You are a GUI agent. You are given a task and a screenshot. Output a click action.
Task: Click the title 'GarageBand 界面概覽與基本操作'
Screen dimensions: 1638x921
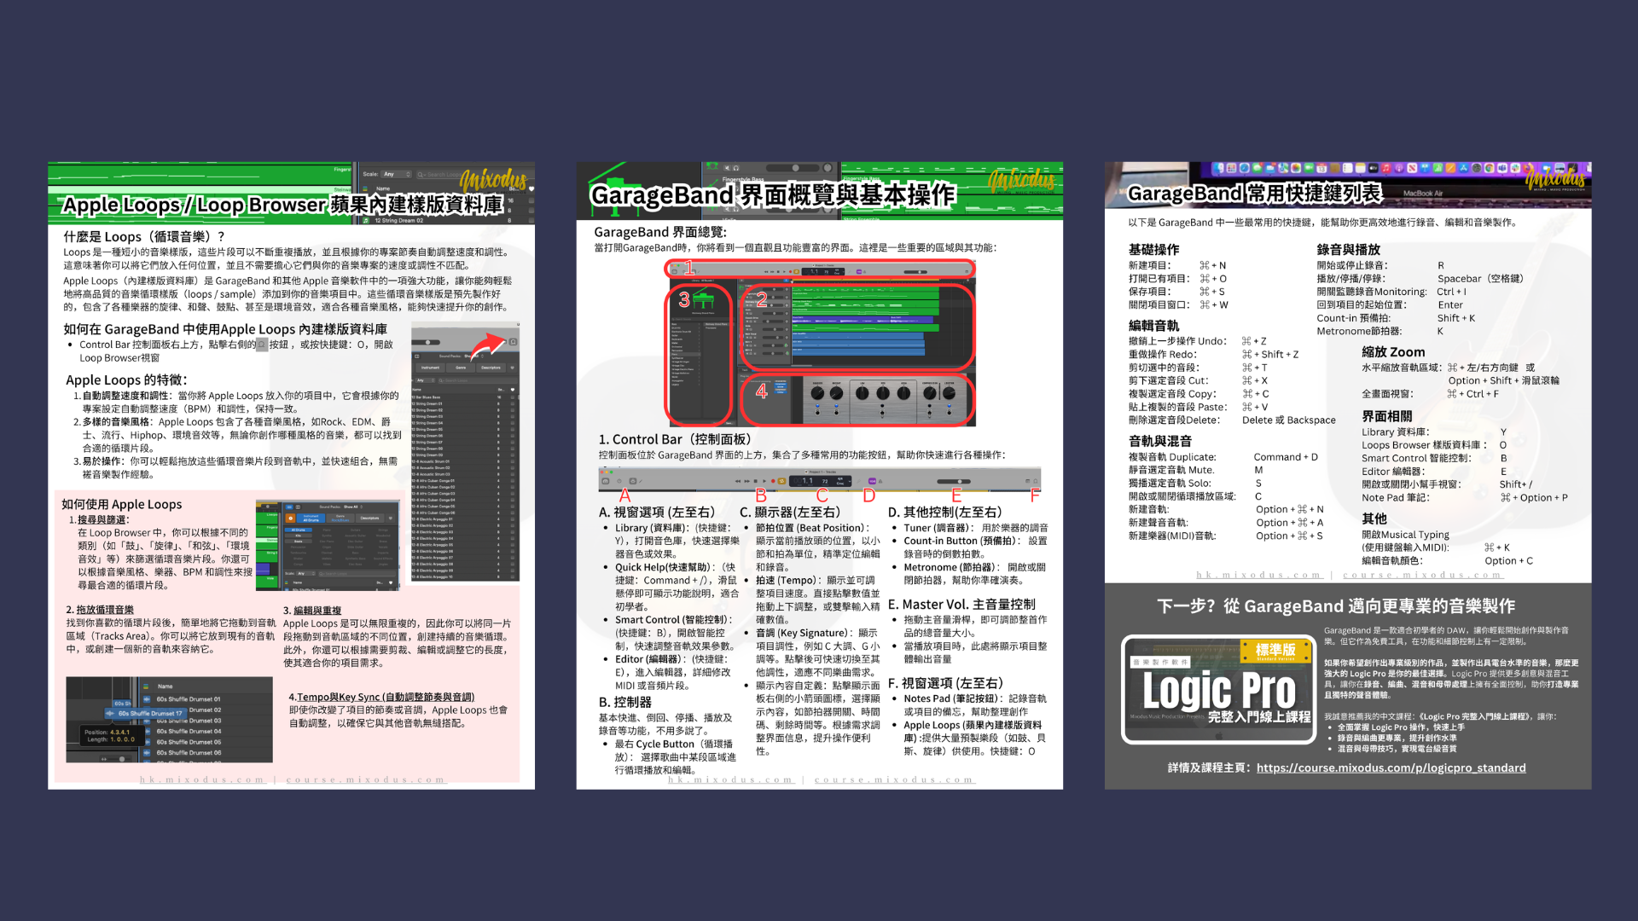pyautogui.click(x=773, y=195)
